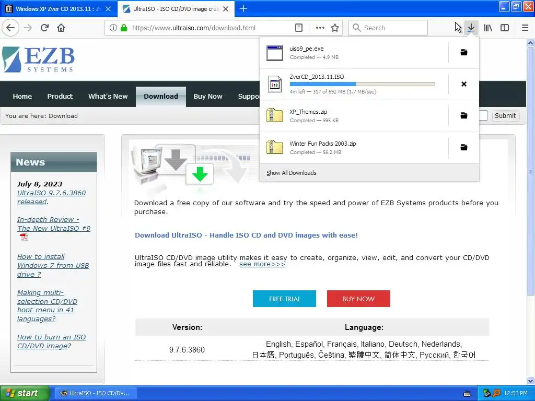The height and width of the screenshot is (401, 535).
Task: Toggle reader view in address bar
Action: pos(298,28)
